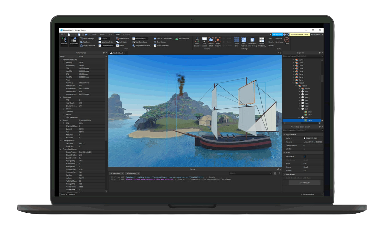Collapse the PerformanceStats tree node
The image size is (383, 230).
[61, 60]
